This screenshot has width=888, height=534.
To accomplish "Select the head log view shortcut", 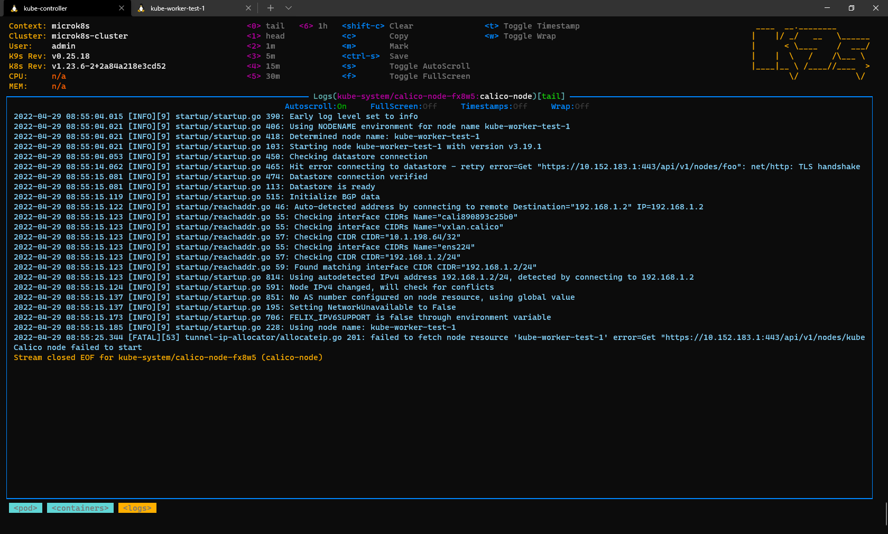I will 267,35.
